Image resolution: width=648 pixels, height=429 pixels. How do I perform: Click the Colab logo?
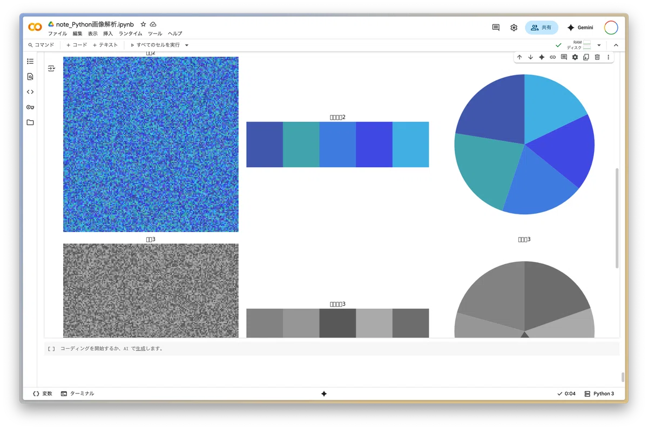click(x=35, y=27)
